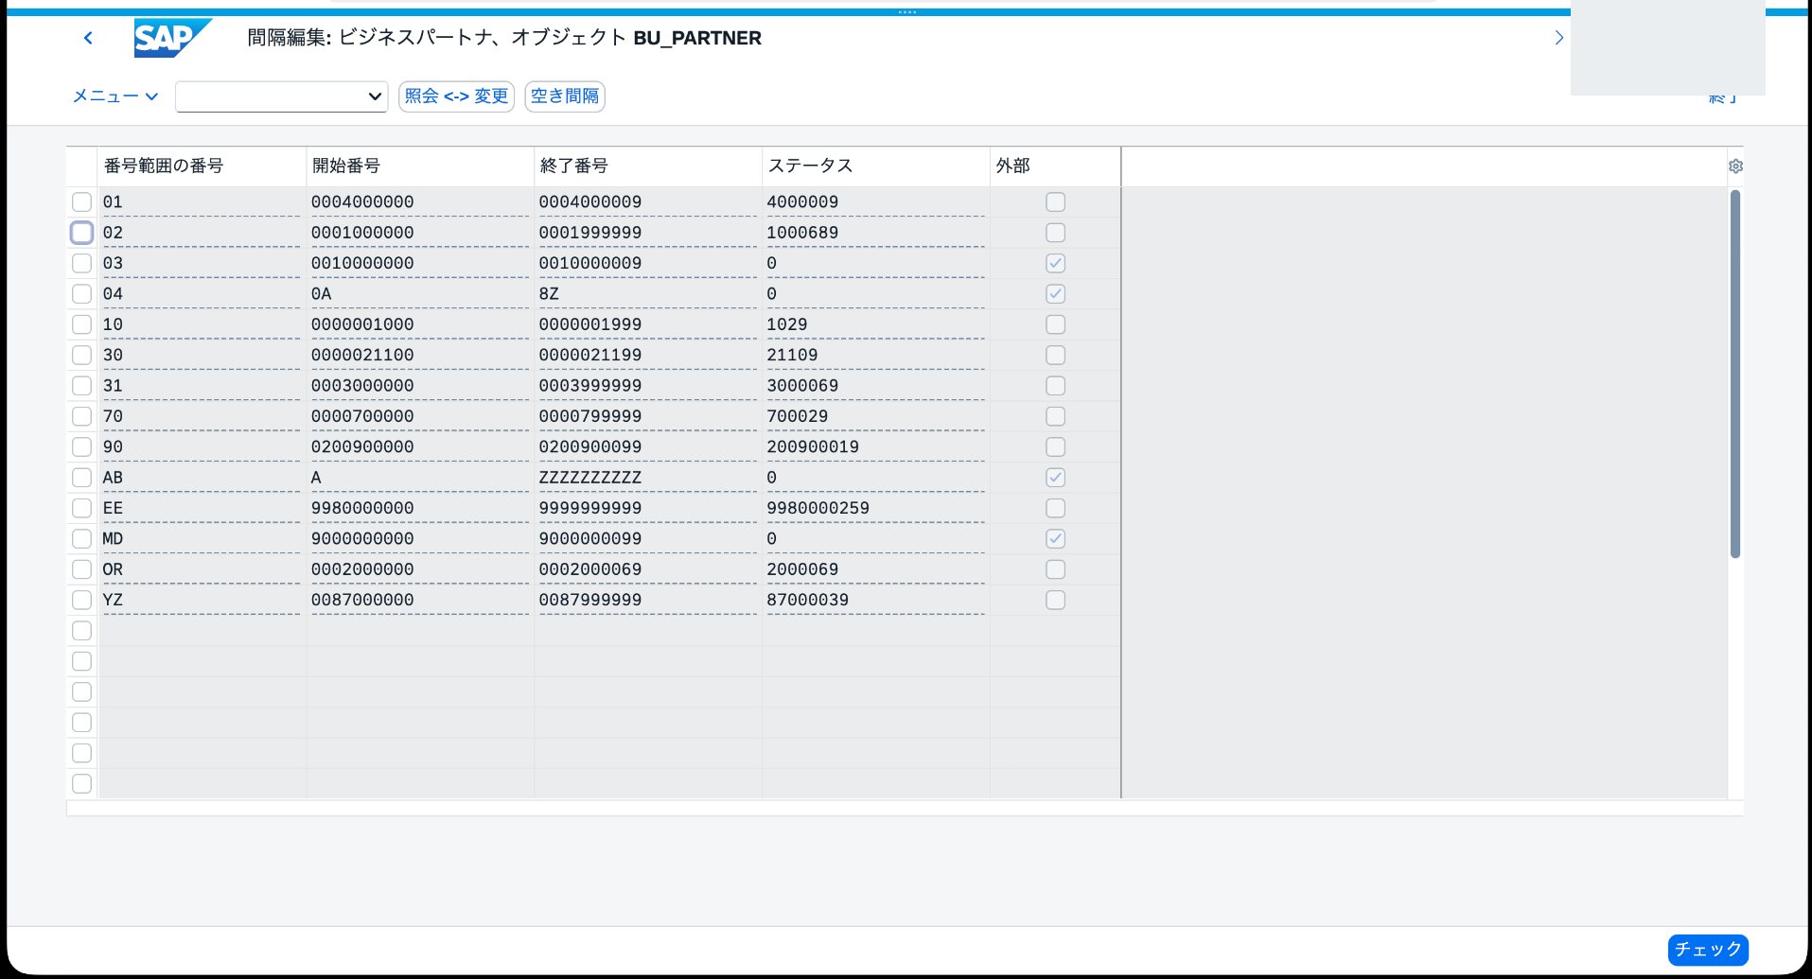1812x979 pixels.
Task: Select the row checkbox for range 70
Action: coord(82,416)
